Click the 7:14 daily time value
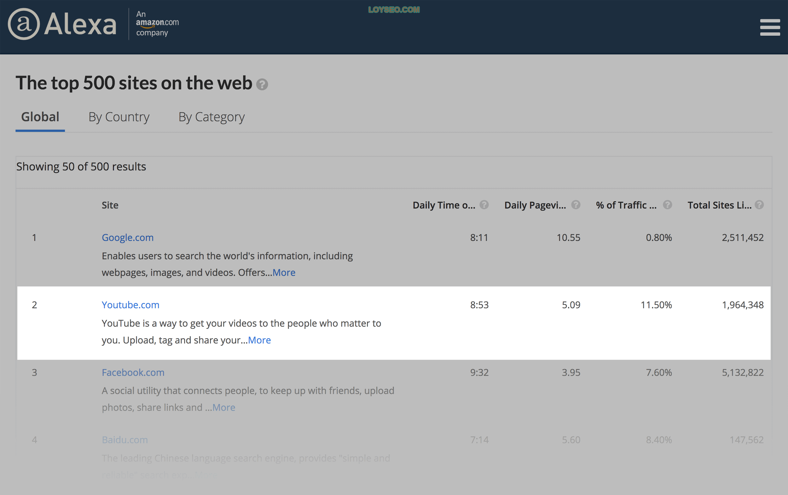This screenshot has height=495, width=788. coord(479,440)
